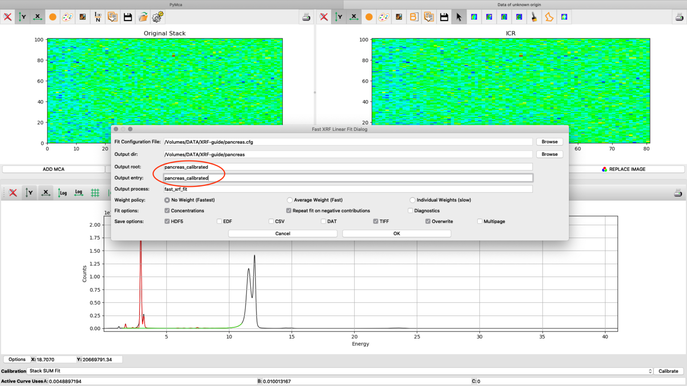Select the brush mask tool
Image resolution: width=687 pixels, height=386 pixels.
pyautogui.click(x=534, y=17)
